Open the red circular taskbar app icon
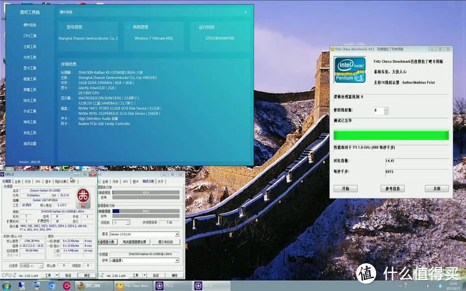Image resolution: width=466 pixels, height=291 pixels. [67, 285]
